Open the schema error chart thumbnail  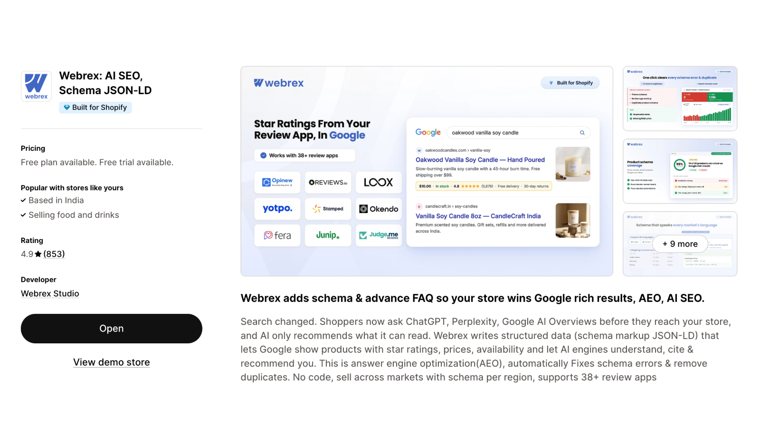[x=680, y=98]
